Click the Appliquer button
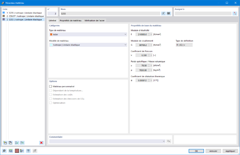The image size is (240, 155). click(230, 151)
